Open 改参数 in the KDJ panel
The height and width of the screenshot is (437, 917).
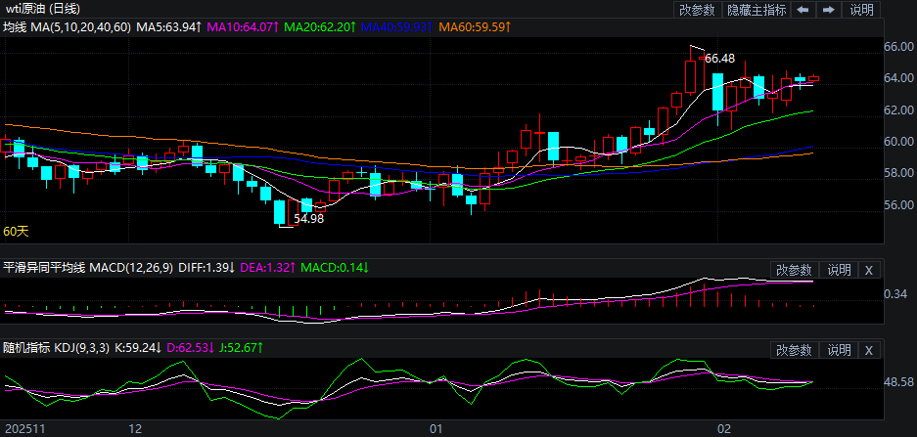pos(794,350)
